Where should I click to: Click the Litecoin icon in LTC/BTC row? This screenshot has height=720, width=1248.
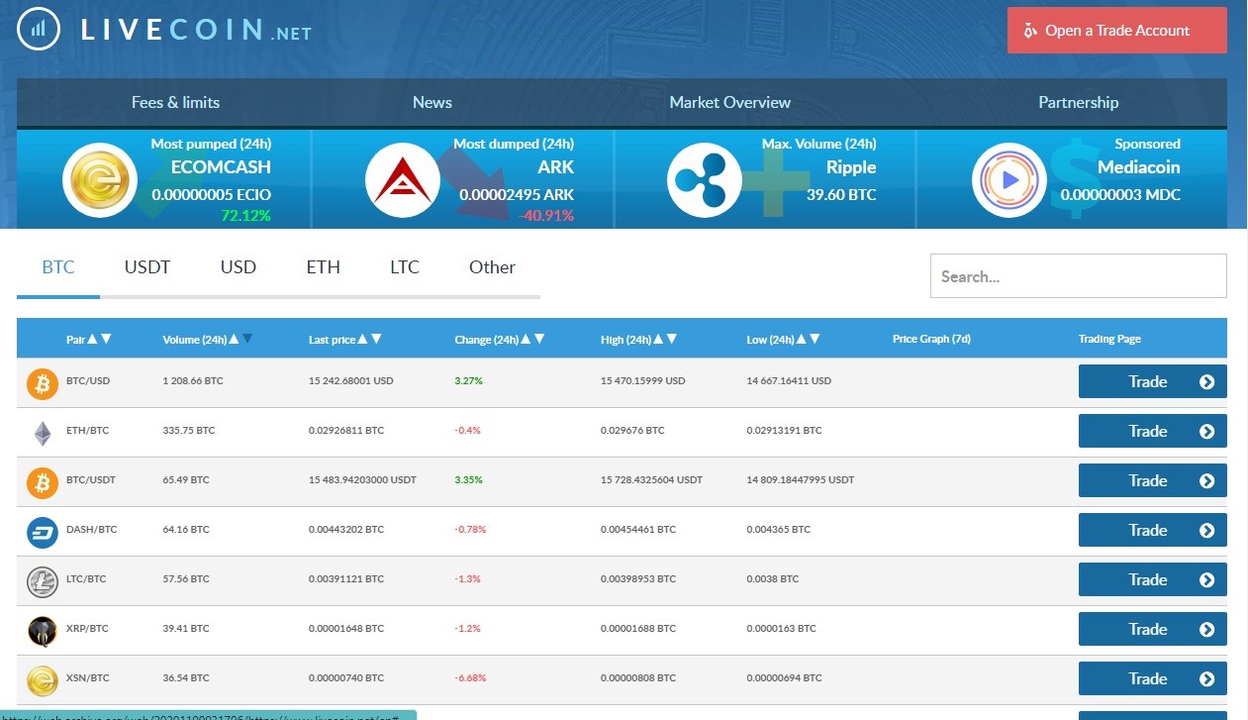(x=43, y=581)
